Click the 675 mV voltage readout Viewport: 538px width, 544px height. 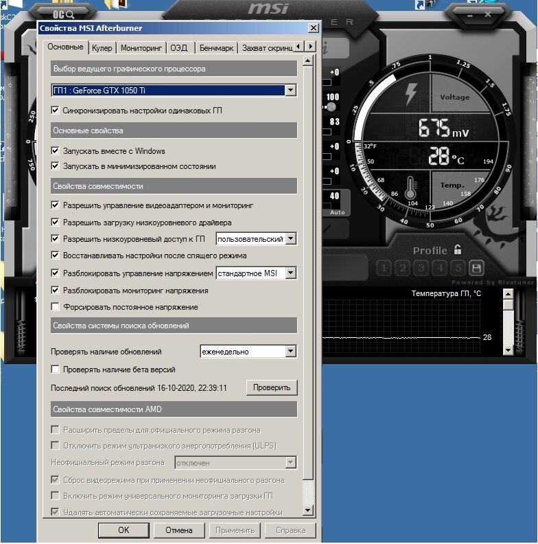(443, 128)
